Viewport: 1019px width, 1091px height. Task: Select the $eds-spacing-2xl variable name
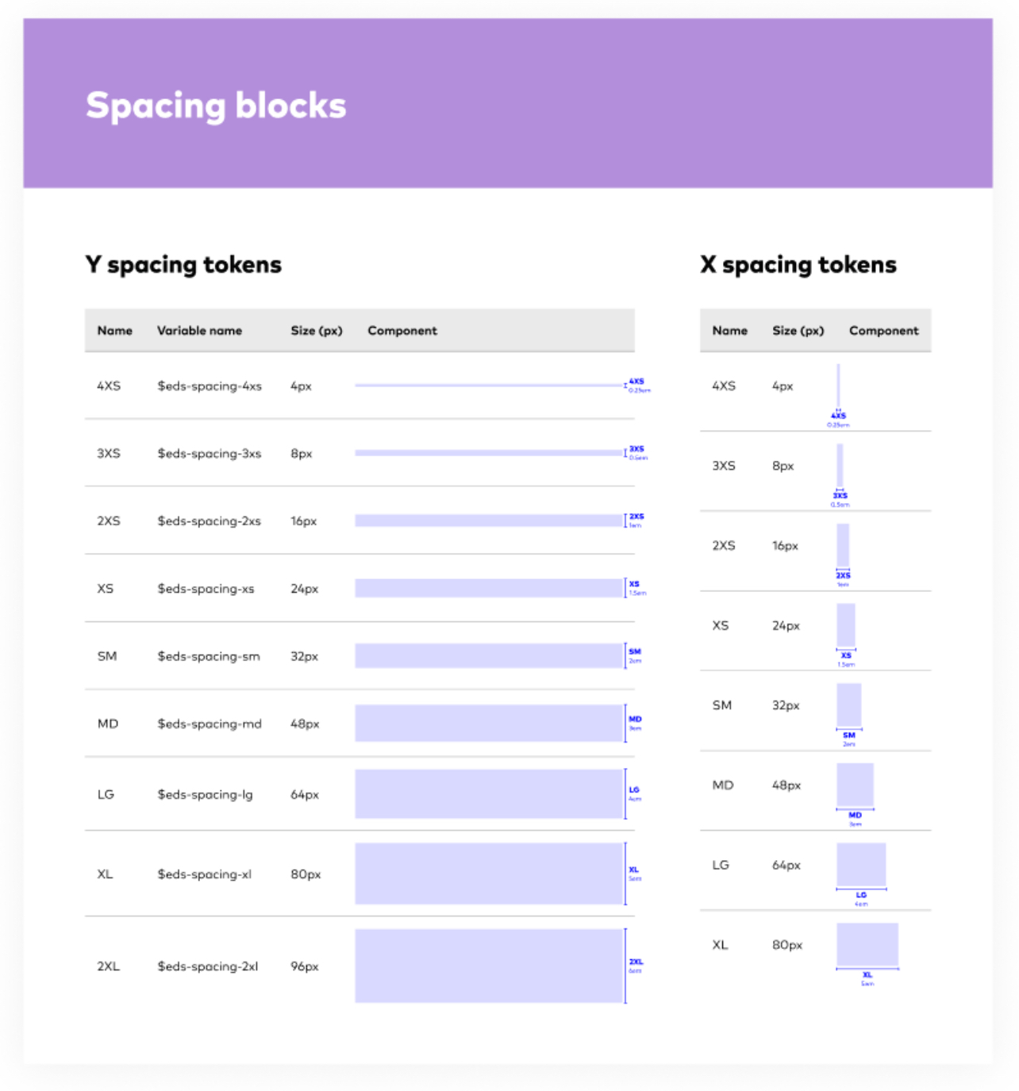tap(208, 966)
